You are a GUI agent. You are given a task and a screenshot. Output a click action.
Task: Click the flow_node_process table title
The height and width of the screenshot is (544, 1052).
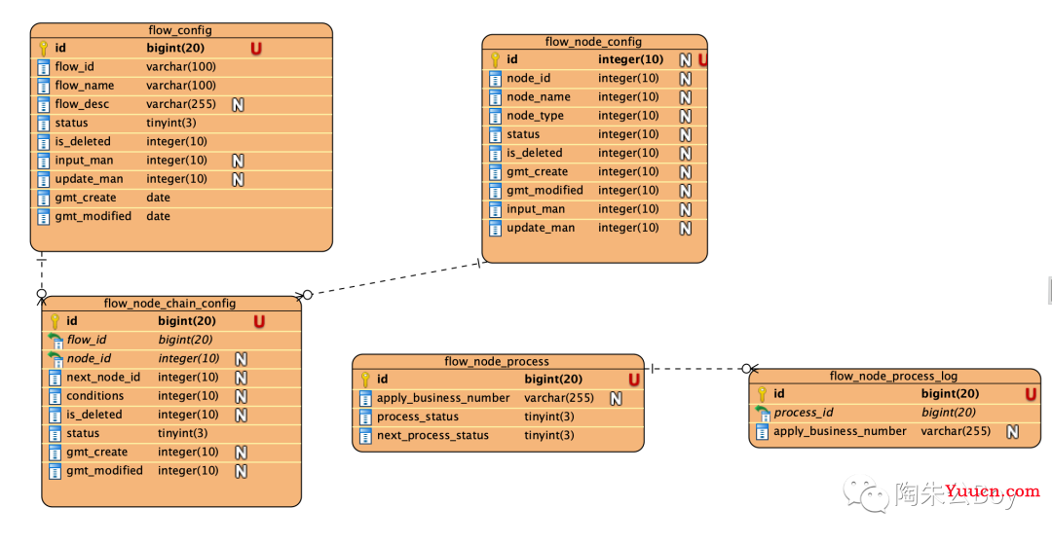click(497, 362)
